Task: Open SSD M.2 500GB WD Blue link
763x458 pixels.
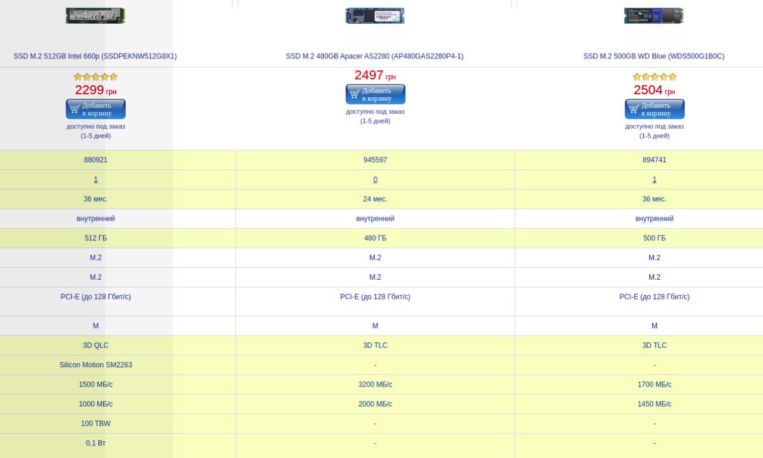Action: tap(654, 56)
